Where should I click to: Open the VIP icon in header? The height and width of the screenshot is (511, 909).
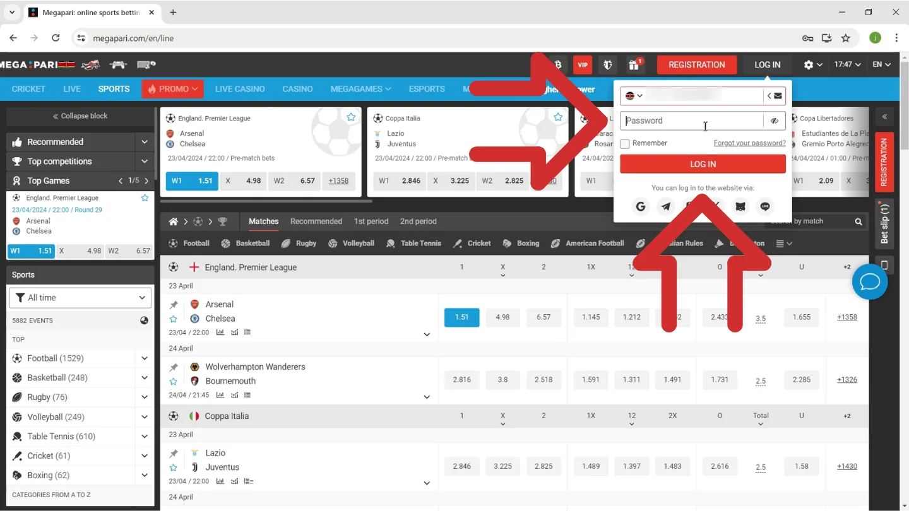pos(582,64)
